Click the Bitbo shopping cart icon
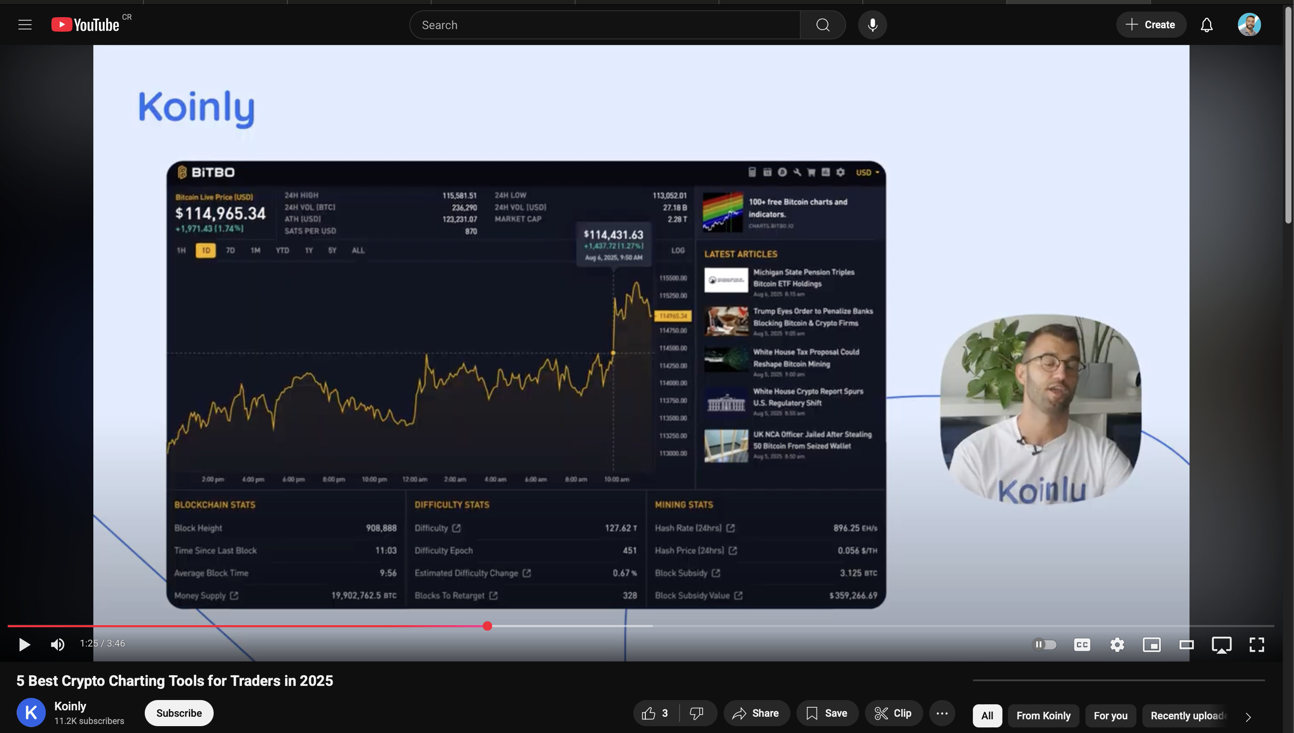The height and width of the screenshot is (733, 1294). 811,172
